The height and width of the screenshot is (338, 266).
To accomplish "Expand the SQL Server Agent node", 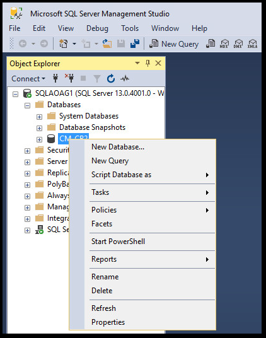I will [x=27, y=230].
